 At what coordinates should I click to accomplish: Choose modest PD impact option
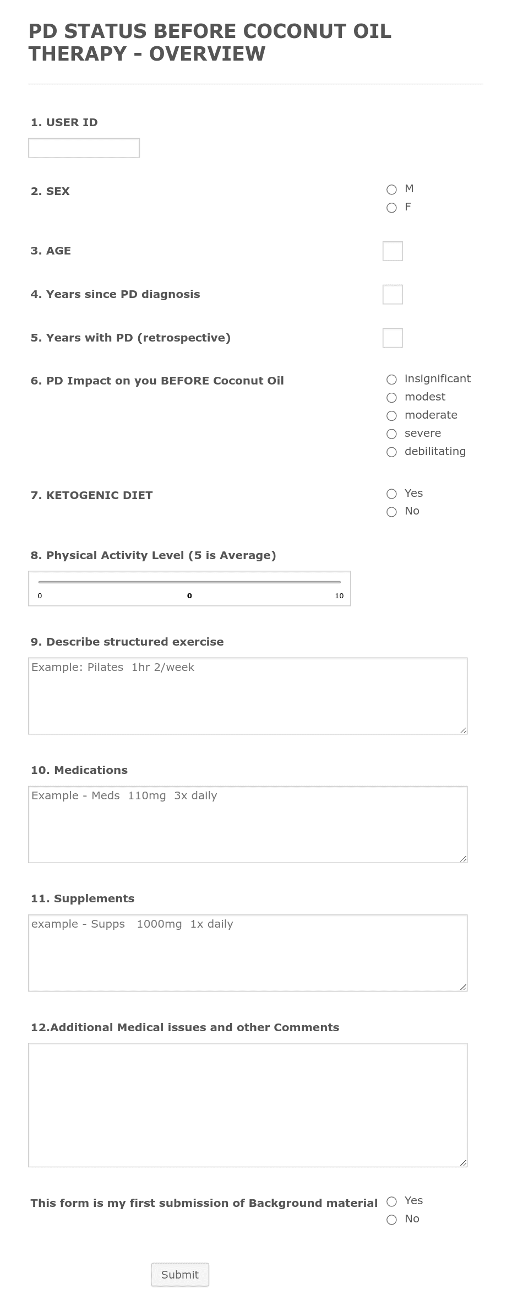[x=391, y=398]
